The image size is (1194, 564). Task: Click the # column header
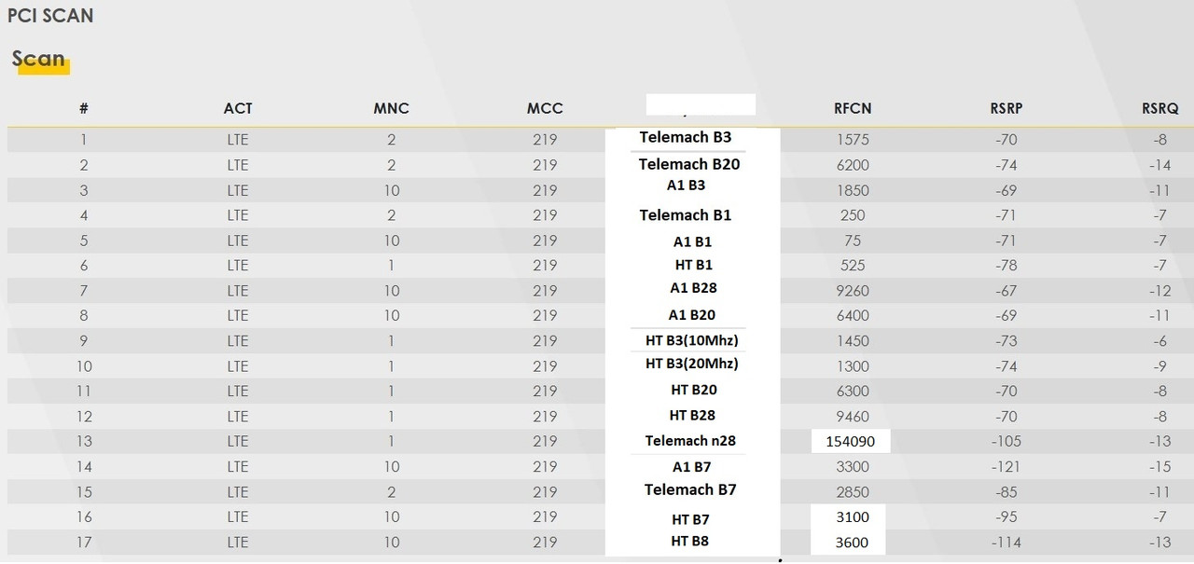click(x=84, y=108)
